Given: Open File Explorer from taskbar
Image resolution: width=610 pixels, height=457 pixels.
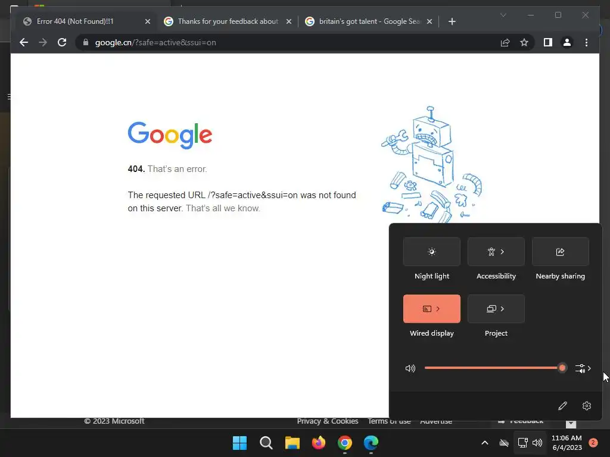Looking at the screenshot, I should point(292,443).
